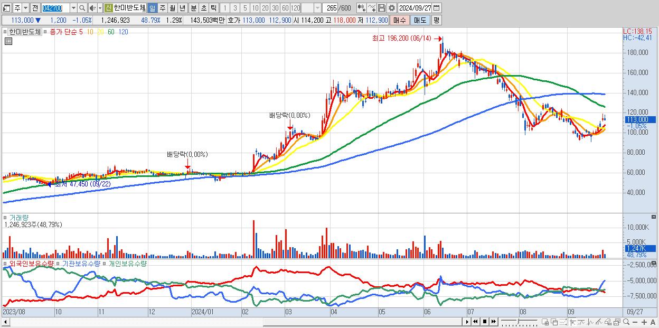Click the eraser with bars icon

point(608,322)
